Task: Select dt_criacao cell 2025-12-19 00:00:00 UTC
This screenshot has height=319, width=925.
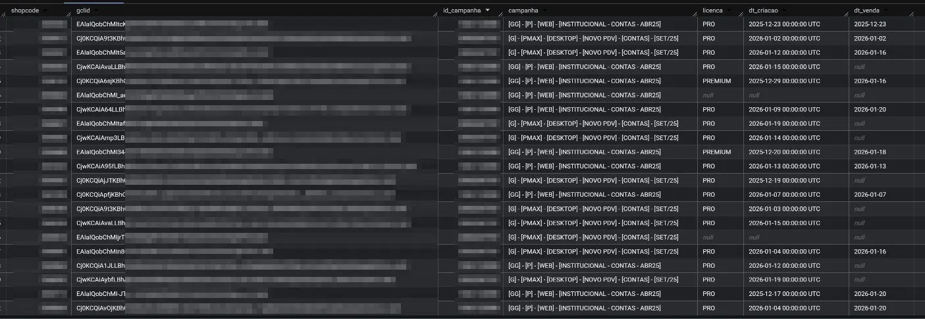Action: click(x=797, y=180)
